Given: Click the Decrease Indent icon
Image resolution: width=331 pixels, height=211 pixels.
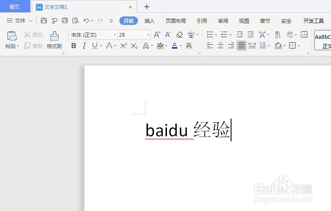Looking at the screenshot, I should 240,35.
